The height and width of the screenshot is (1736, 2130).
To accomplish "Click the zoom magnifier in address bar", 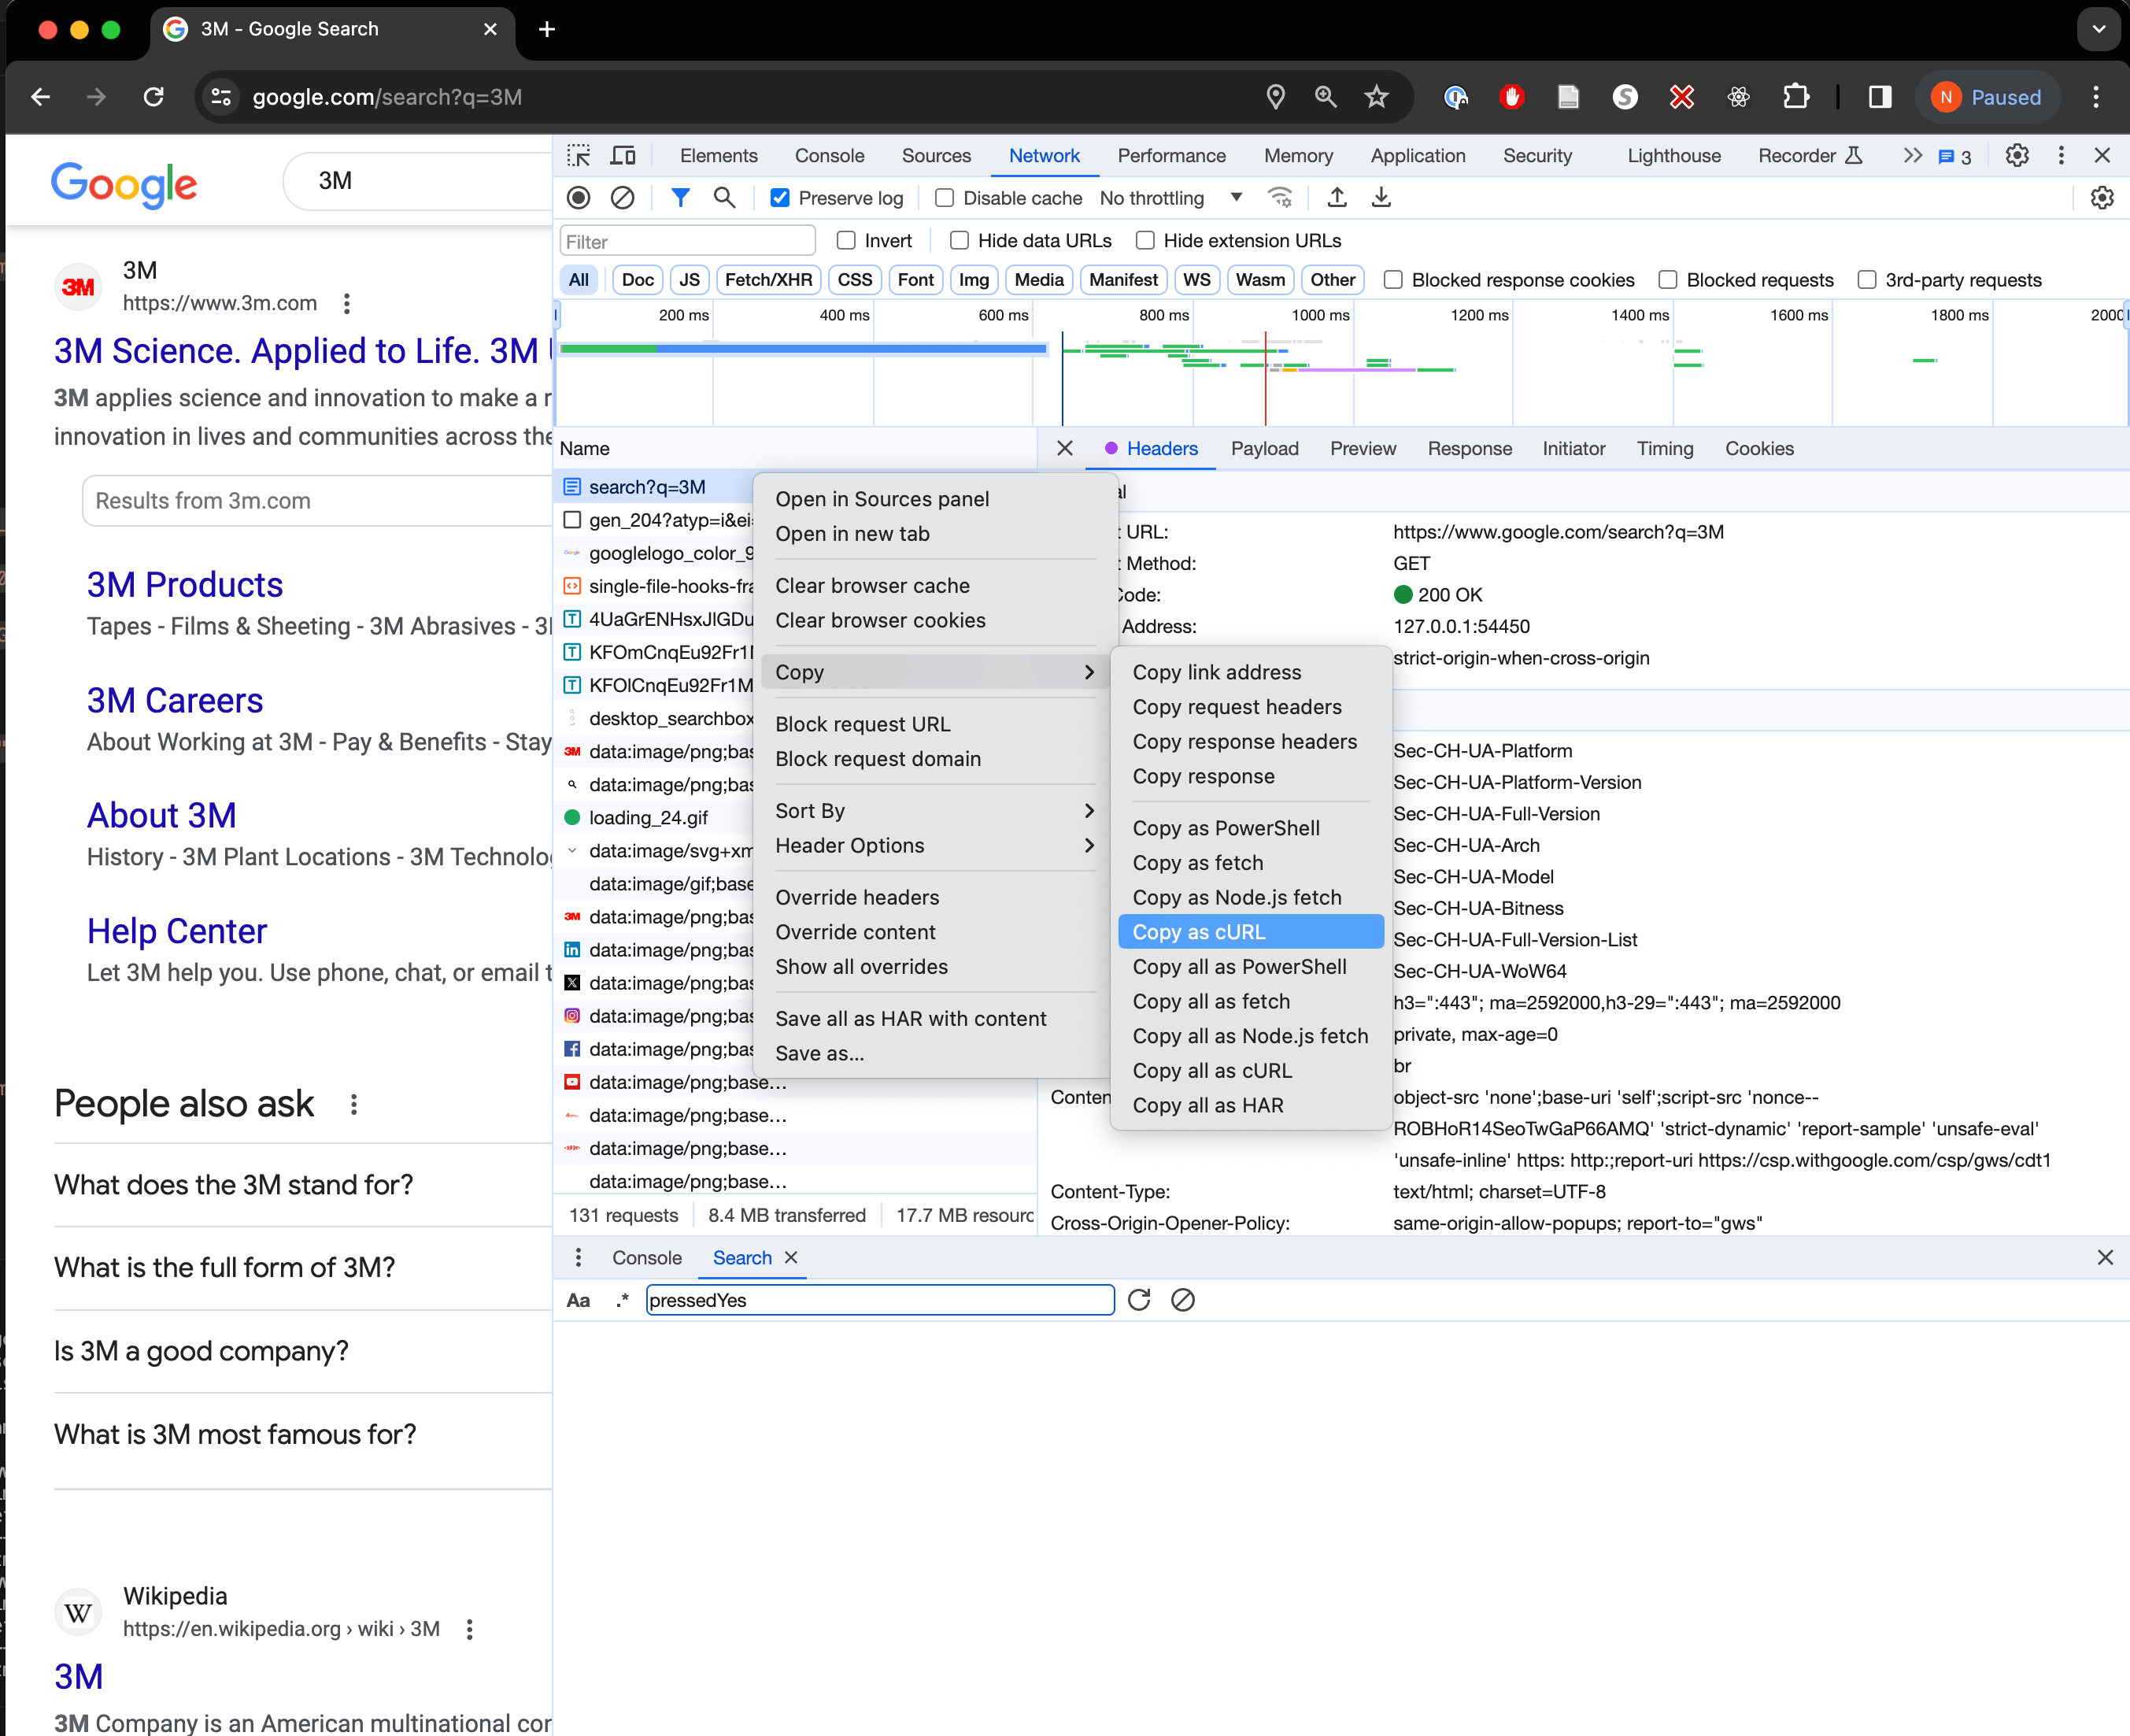I will pos(1326,97).
